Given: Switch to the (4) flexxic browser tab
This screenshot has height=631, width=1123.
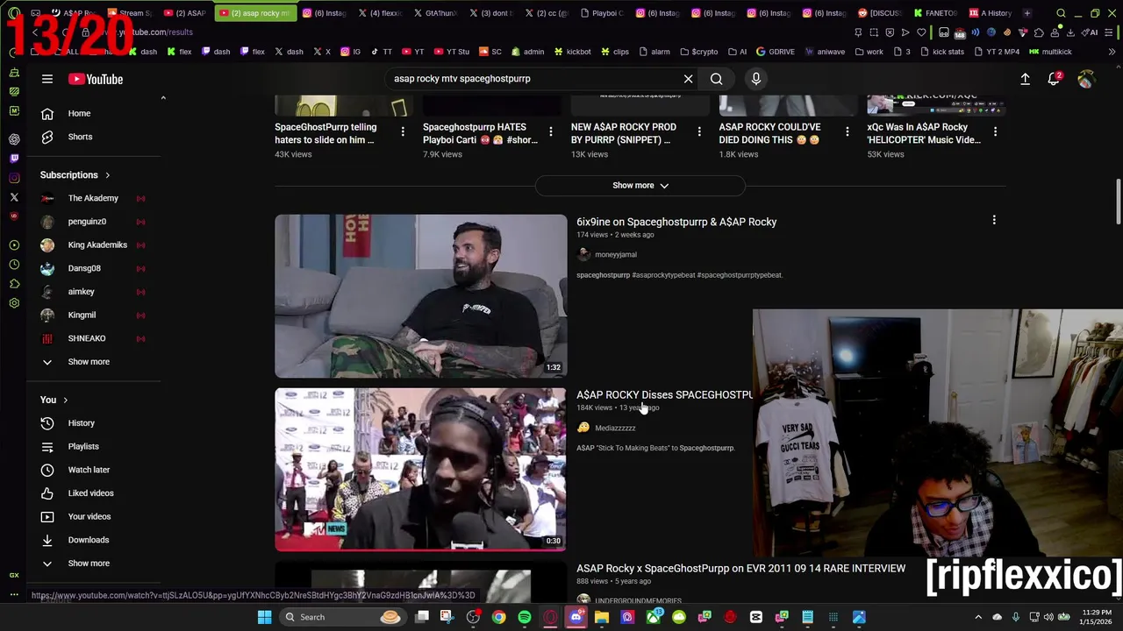Looking at the screenshot, I should [x=378, y=13].
